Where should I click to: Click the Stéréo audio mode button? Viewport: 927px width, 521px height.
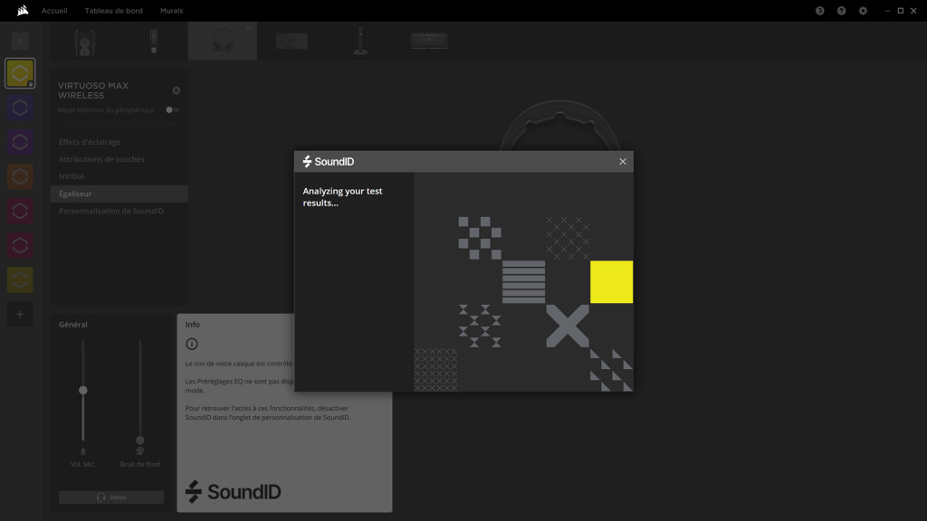[111, 497]
